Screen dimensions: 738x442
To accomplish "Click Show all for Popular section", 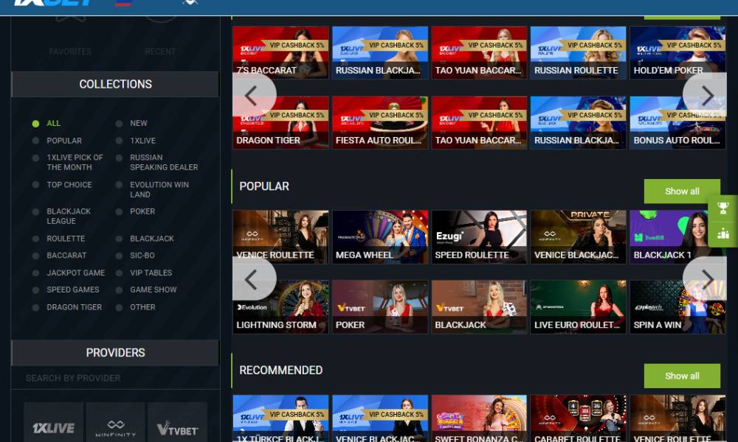I will [681, 191].
